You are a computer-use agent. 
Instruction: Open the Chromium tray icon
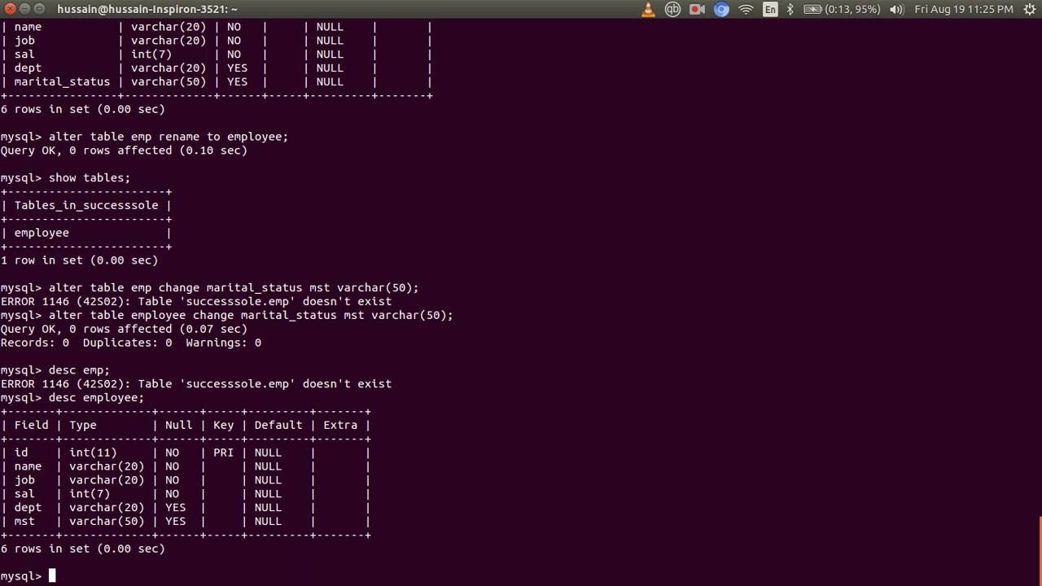(721, 9)
